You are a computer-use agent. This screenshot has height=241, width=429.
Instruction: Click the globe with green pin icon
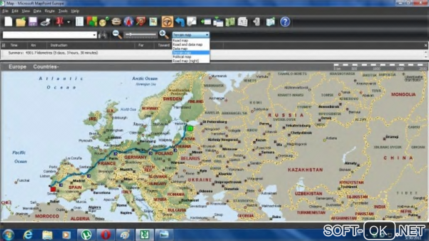(104, 21)
